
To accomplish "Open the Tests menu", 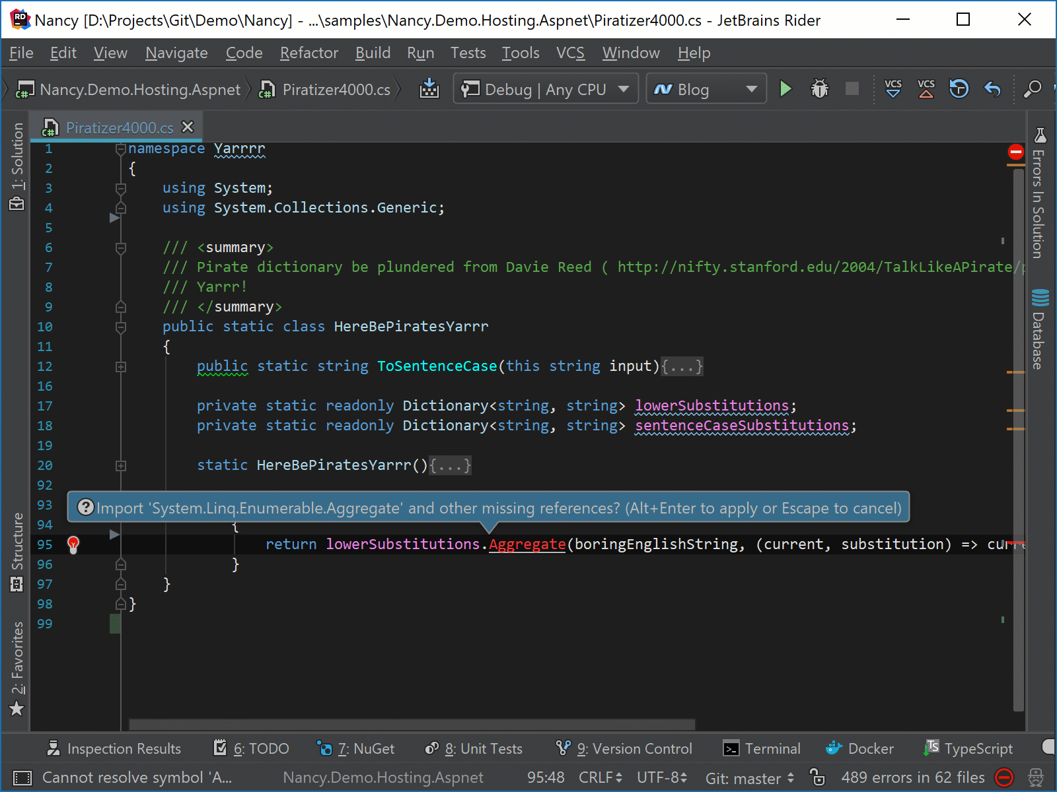I will 468,53.
